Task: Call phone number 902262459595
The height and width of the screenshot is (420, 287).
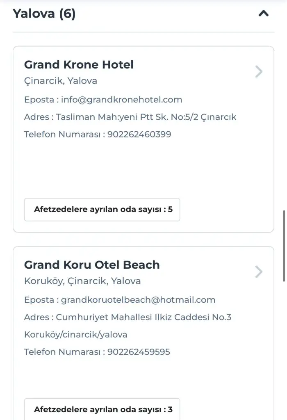Action: point(139,352)
